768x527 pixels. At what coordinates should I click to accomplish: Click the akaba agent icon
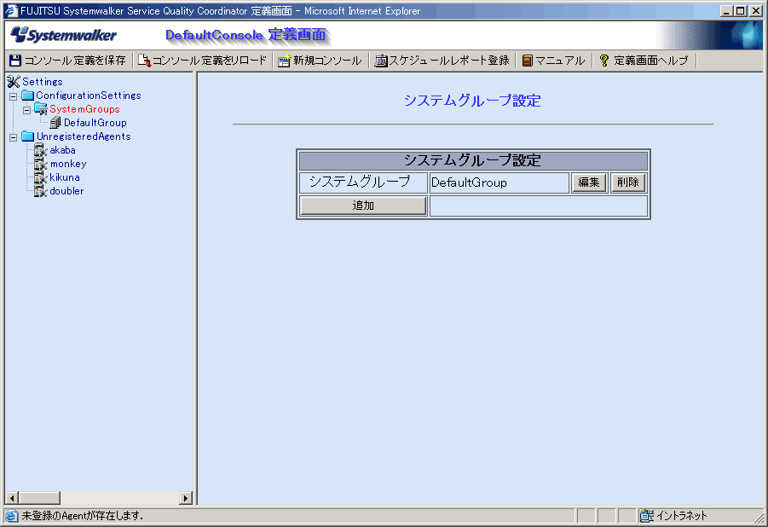40,150
